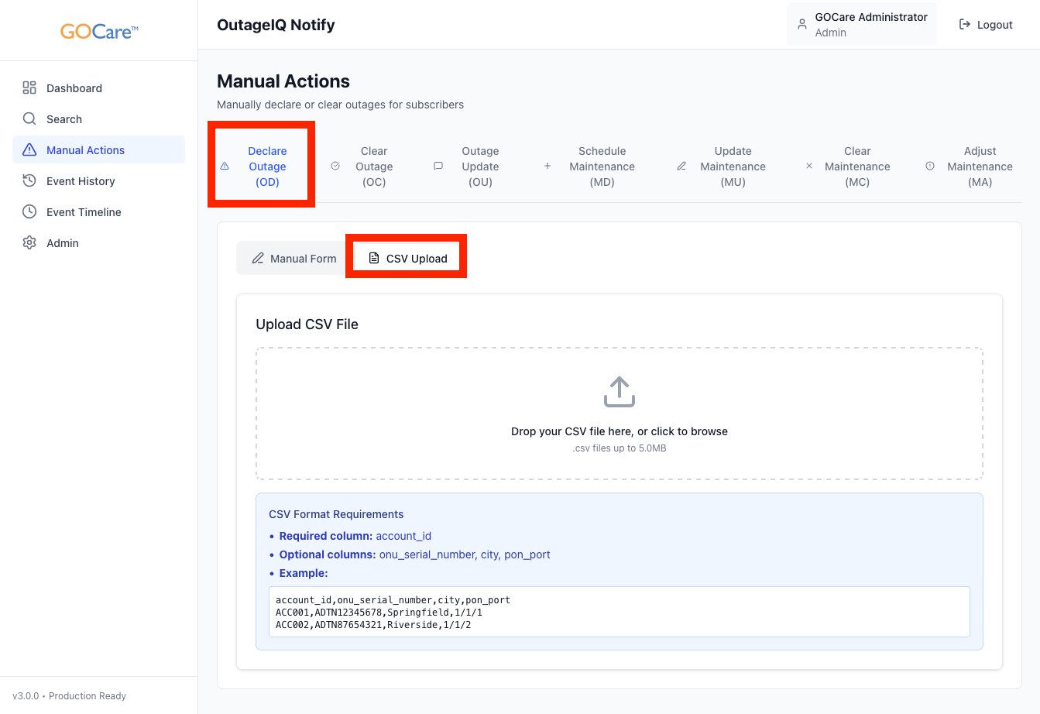Click the Logout button
The width and height of the screenshot is (1040, 714).
click(x=986, y=25)
